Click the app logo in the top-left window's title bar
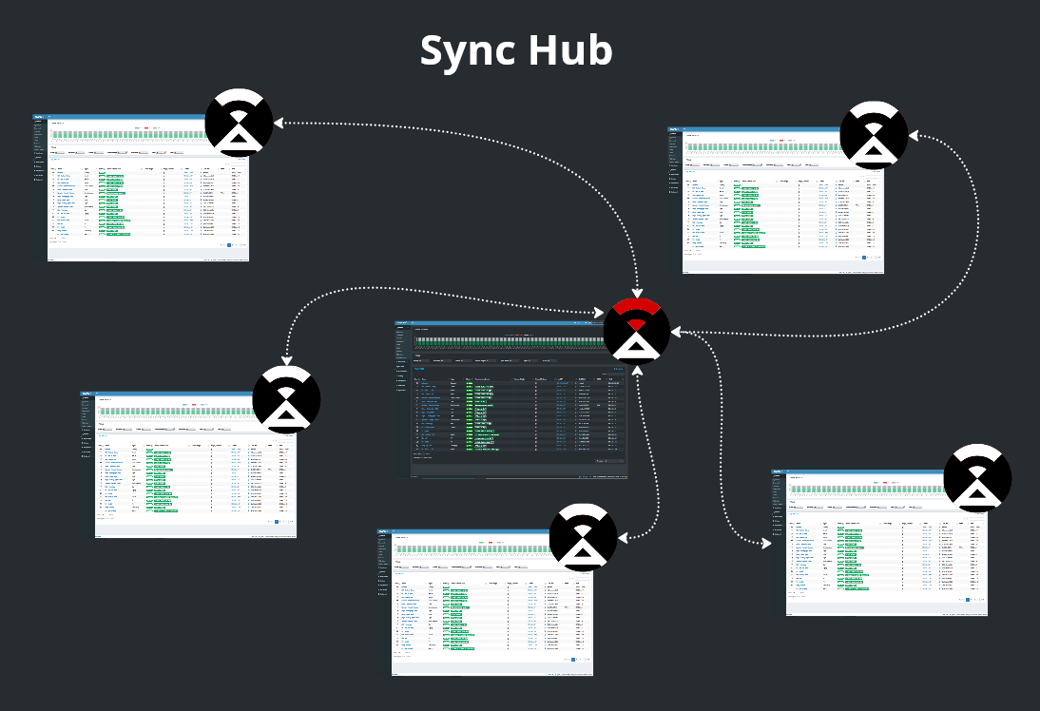Image resolution: width=1040 pixels, height=711 pixels. tap(38, 116)
